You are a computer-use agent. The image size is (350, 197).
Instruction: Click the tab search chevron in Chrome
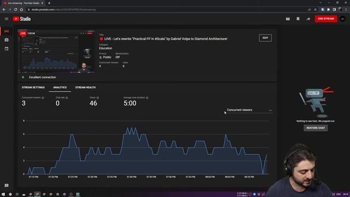320,3
